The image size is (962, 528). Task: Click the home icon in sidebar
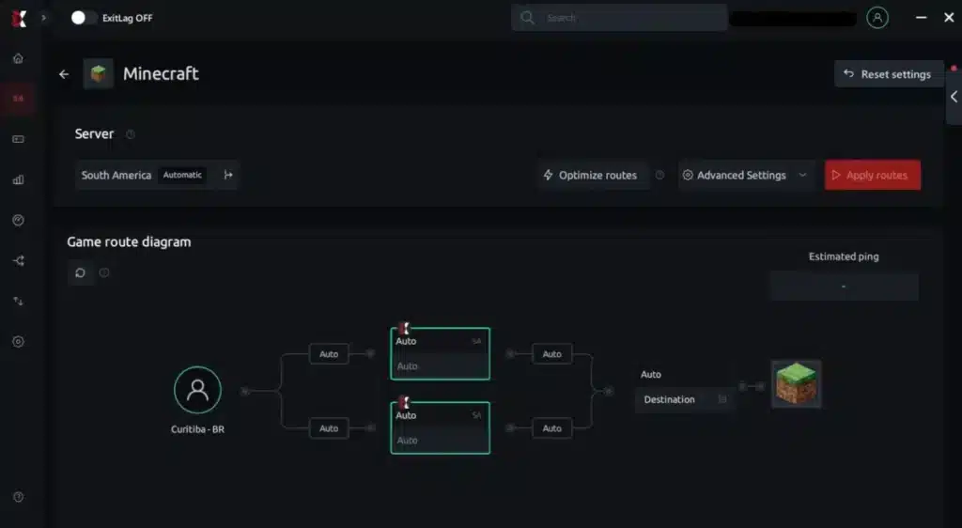pyautogui.click(x=18, y=58)
